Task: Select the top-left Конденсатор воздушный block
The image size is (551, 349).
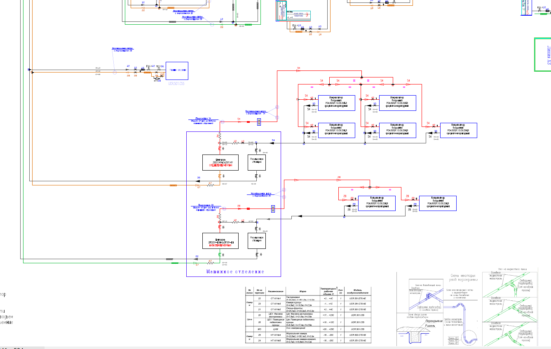Action: point(336,103)
